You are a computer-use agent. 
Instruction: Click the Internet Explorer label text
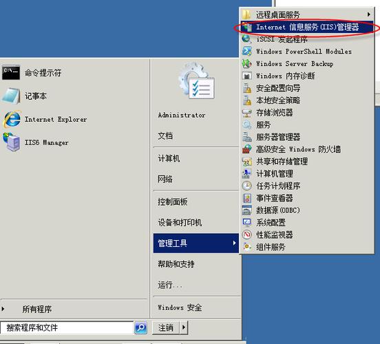[56, 120]
